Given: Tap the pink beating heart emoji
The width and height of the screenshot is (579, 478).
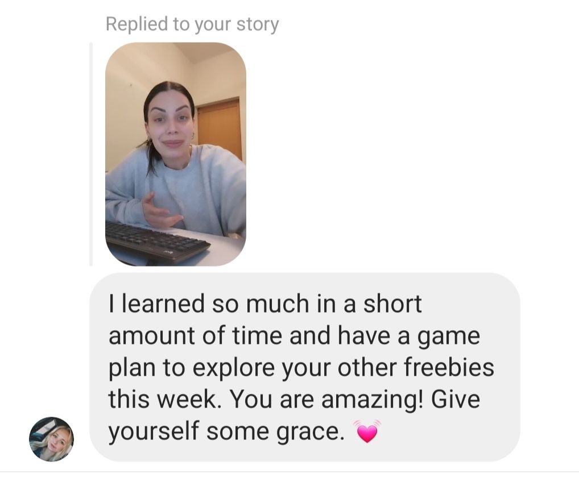Looking at the screenshot, I should 366,431.
